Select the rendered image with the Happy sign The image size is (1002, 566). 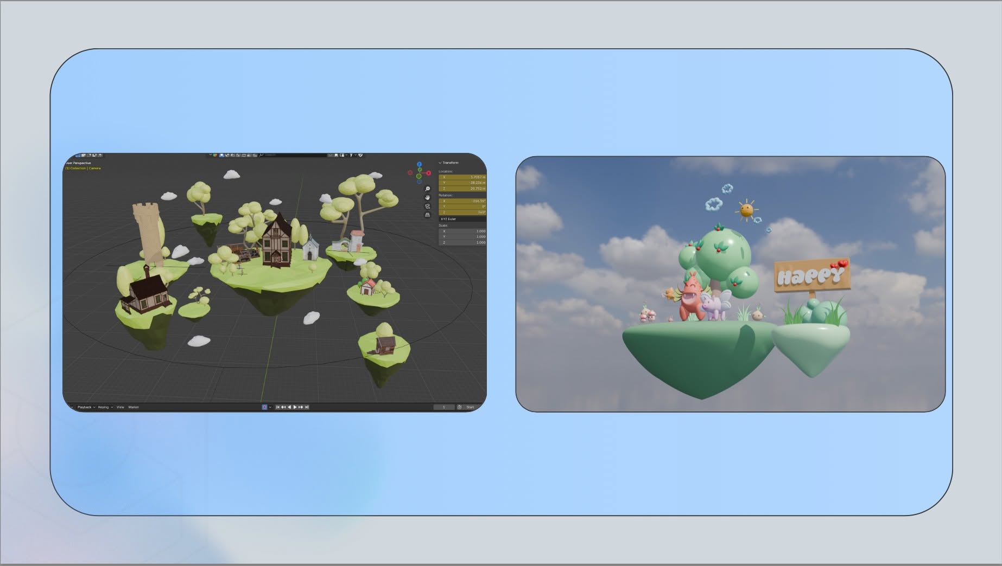click(x=730, y=284)
